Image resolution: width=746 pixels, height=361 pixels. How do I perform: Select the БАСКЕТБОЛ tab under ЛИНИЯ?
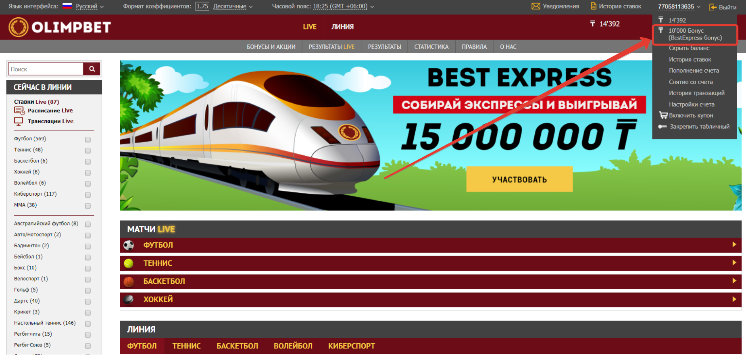pyautogui.click(x=237, y=346)
